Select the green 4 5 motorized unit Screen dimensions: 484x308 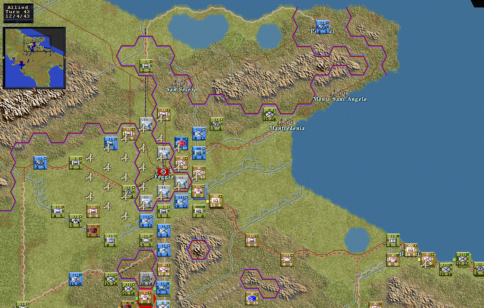pyautogui.click(x=58, y=211)
